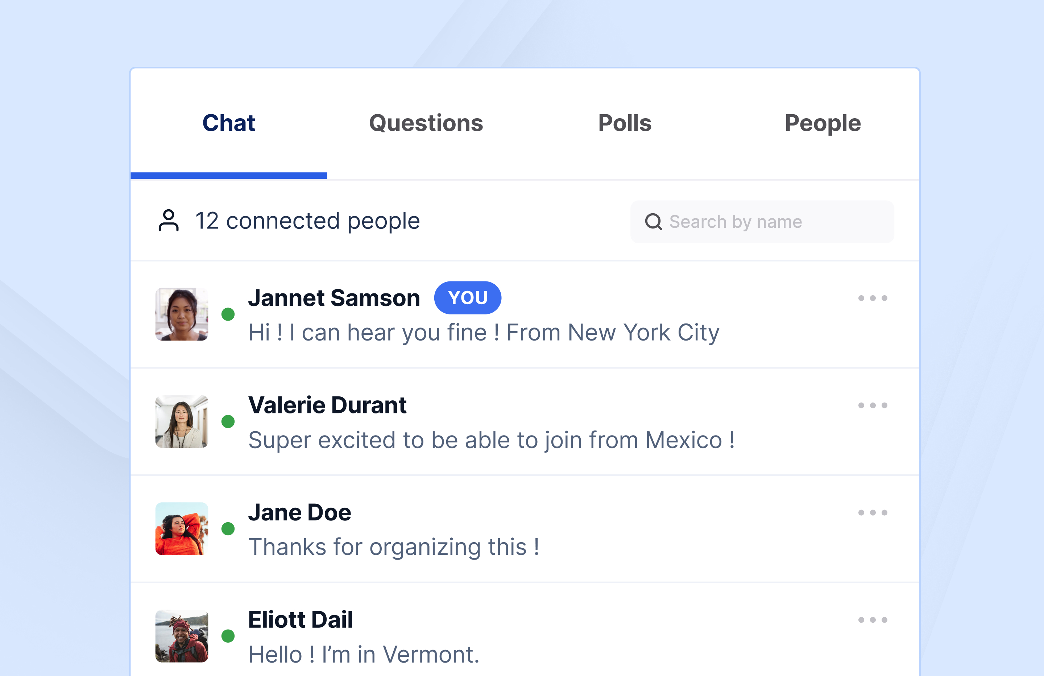
Task: Open Jannet Samson's ellipsis options menu
Action: pos(872,298)
